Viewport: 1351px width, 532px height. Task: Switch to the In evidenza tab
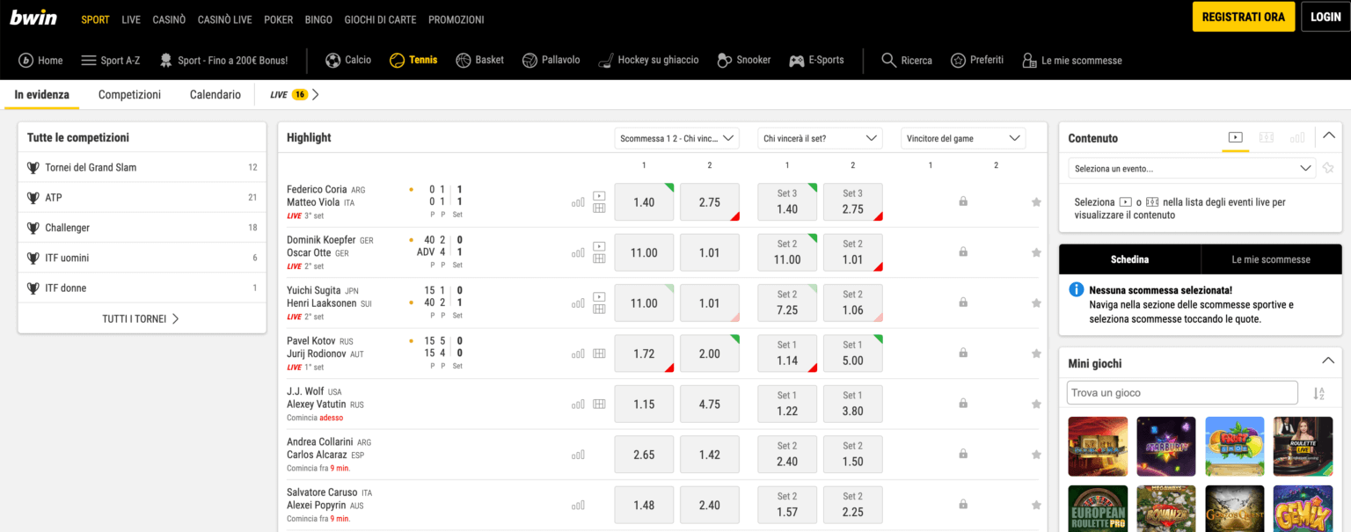click(42, 95)
